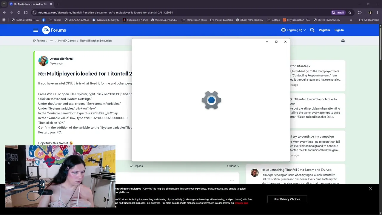This screenshot has width=382, height=215.
Task: Click the address bar URL
Action: tap(106, 13)
